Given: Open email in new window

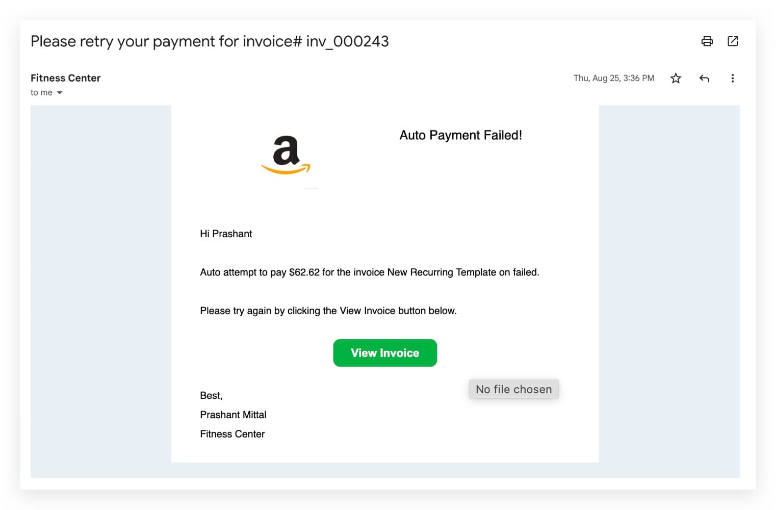Looking at the screenshot, I should click(733, 41).
